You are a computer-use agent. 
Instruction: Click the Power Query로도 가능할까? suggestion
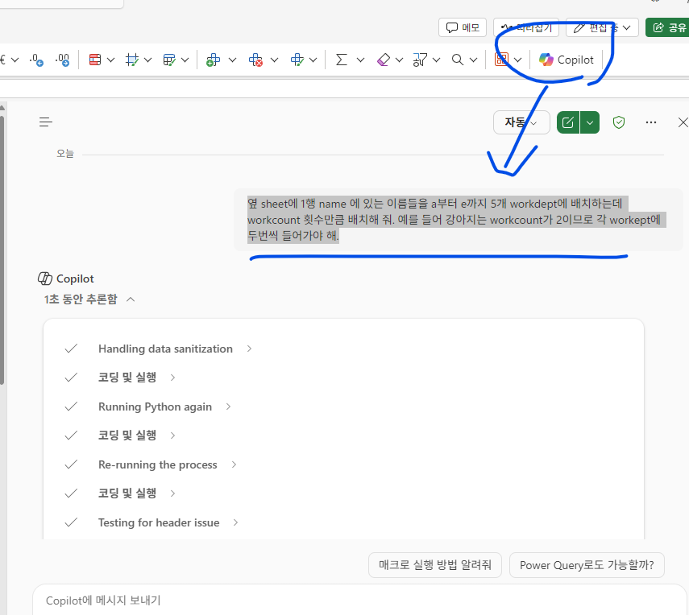click(x=587, y=565)
